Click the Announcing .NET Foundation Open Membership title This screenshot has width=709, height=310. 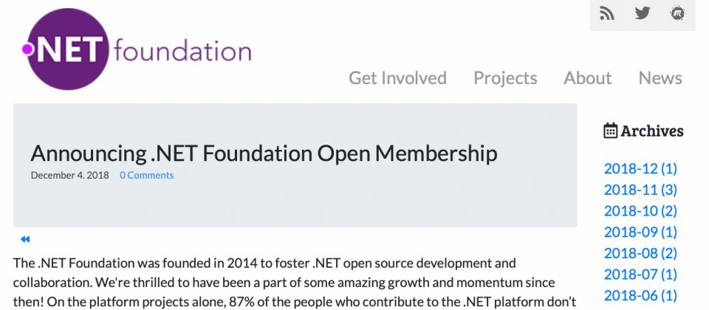tap(264, 154)
